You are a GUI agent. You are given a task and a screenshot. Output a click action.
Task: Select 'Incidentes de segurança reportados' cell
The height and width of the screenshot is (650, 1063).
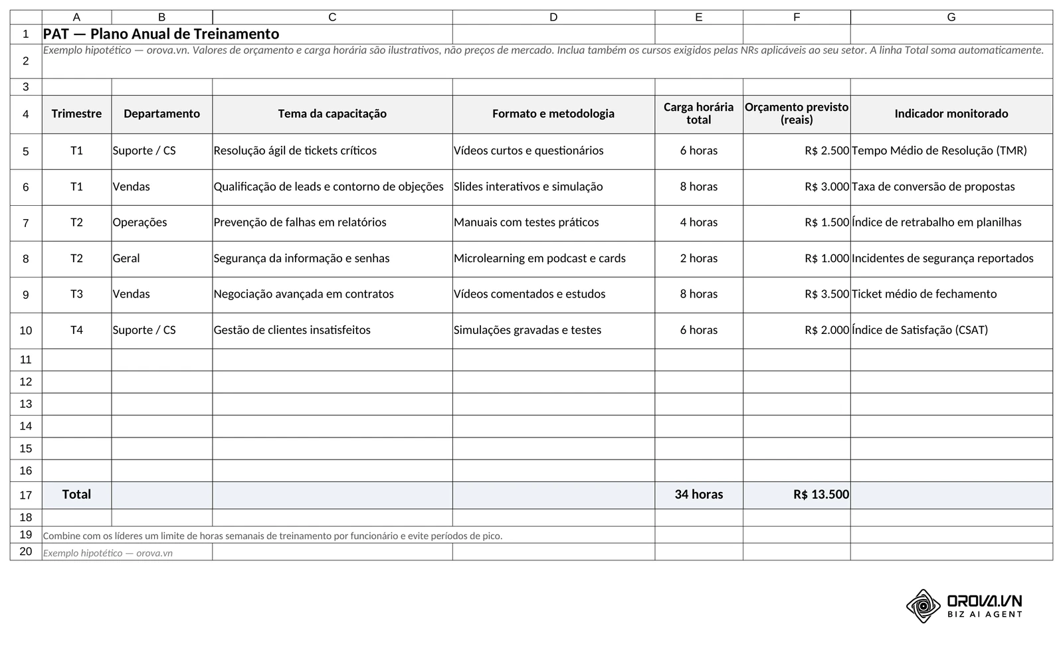point(951,259)
